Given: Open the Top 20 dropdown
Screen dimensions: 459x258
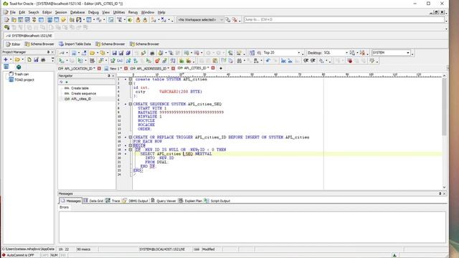Looking at the screenshot, I should (299, 53).
